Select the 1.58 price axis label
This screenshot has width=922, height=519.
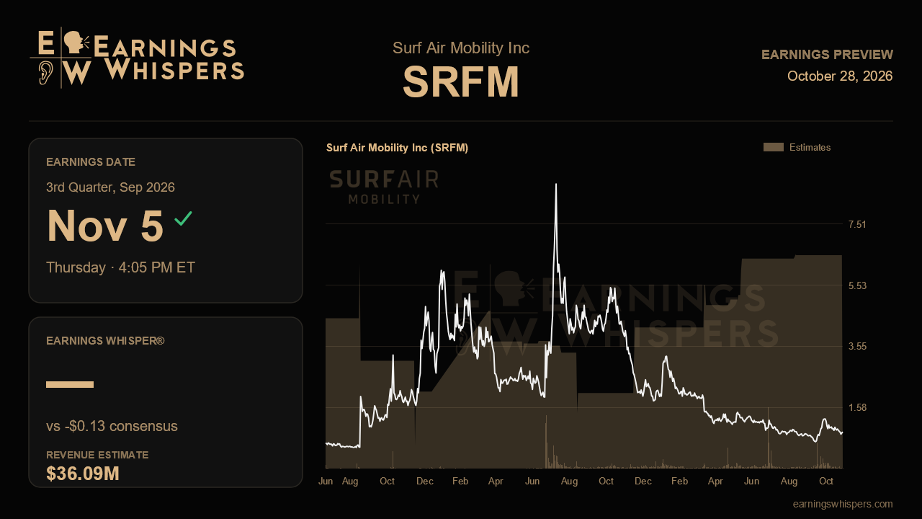857,408
